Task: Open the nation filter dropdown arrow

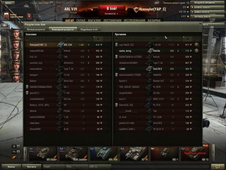Action: [18, 146]
